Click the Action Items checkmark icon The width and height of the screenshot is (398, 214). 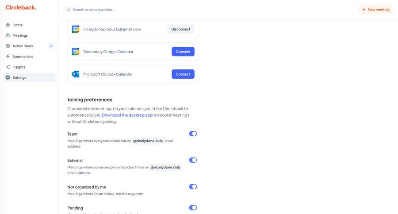pos(8,46)
